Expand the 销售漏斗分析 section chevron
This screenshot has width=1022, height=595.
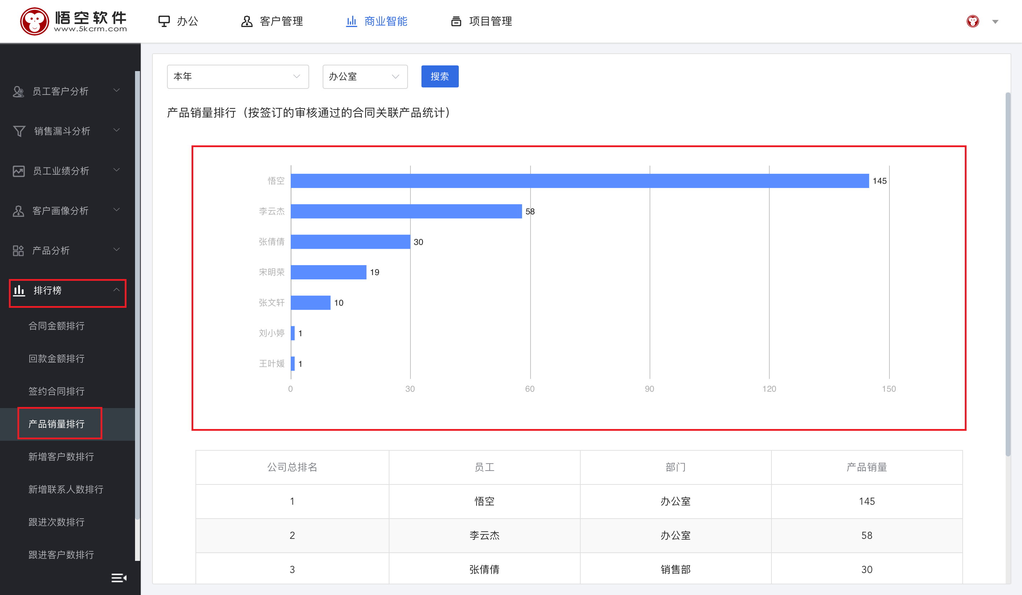(x=117, y=130)
